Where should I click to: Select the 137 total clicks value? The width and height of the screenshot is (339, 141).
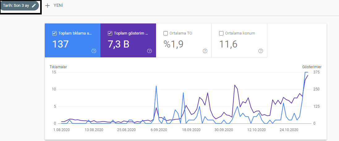click(61, 44)
